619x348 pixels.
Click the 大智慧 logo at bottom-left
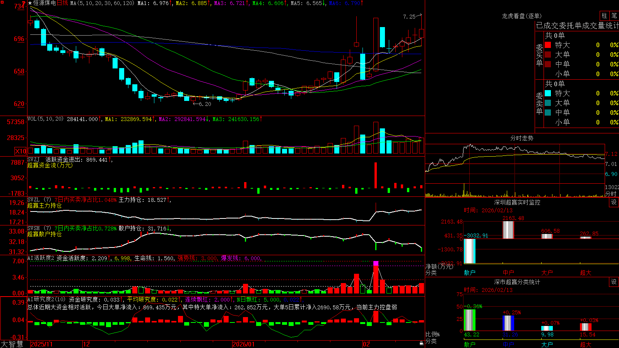12,344
